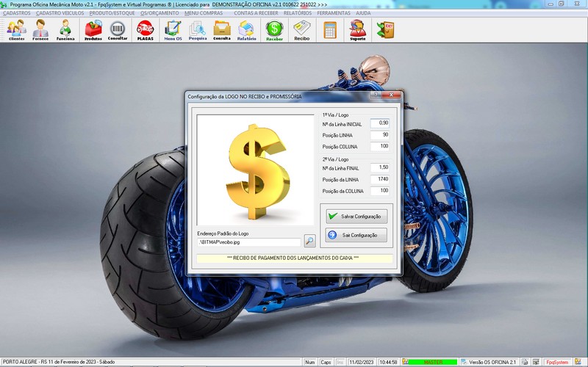Edit the Posição da LINHA field
Screen dimensions: 588x367
click(379, 179)
